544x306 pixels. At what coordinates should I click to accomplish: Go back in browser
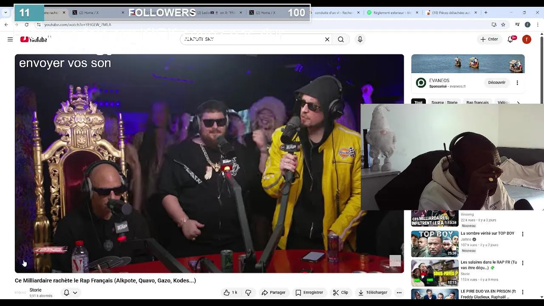pyautogui.click(x=6, y=25)
